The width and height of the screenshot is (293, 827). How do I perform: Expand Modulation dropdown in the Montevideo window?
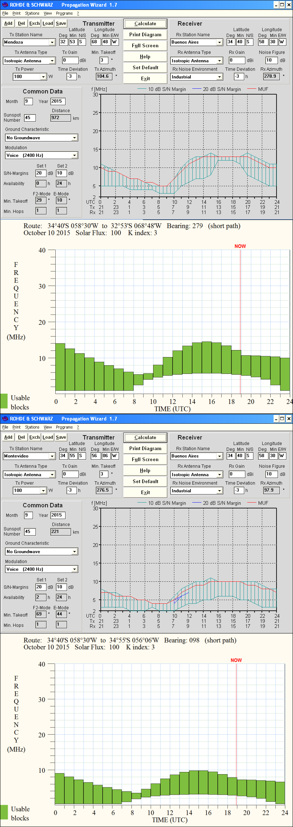point(75,569)
